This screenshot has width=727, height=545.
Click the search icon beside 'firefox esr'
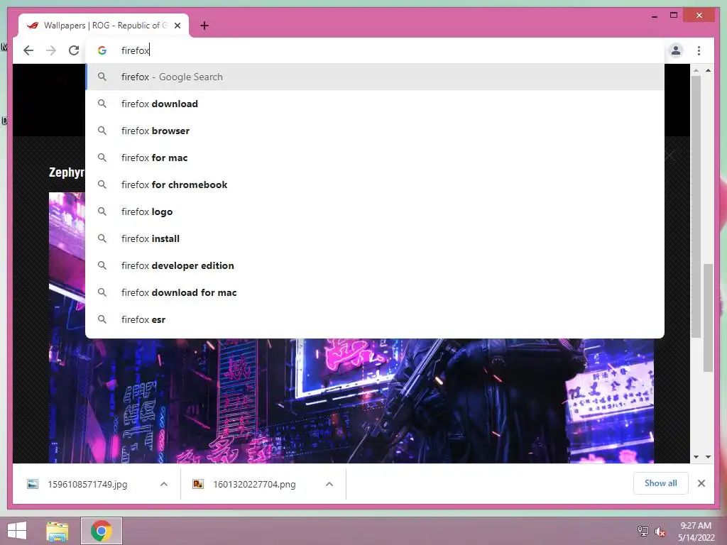tap(102, 319)
